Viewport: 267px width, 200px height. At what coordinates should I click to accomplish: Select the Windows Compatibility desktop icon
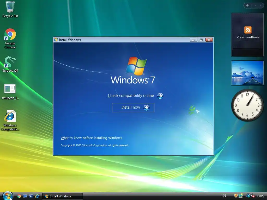10,120
